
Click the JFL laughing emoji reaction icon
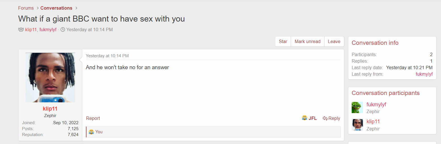click(305, 118)
